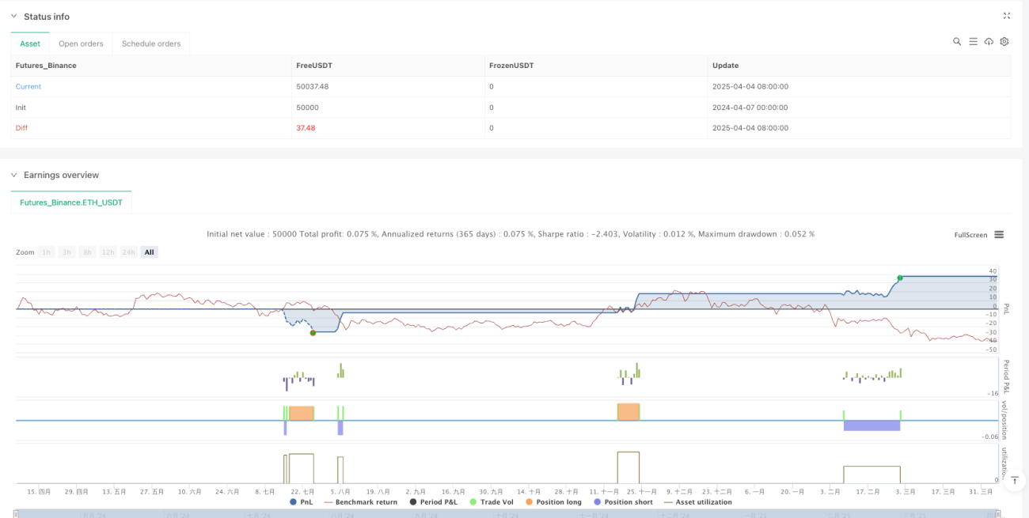Image resolution: width=1029 pixels, height=518 pixels.
Task: Select the 1h zoom button
Action: 47,252
